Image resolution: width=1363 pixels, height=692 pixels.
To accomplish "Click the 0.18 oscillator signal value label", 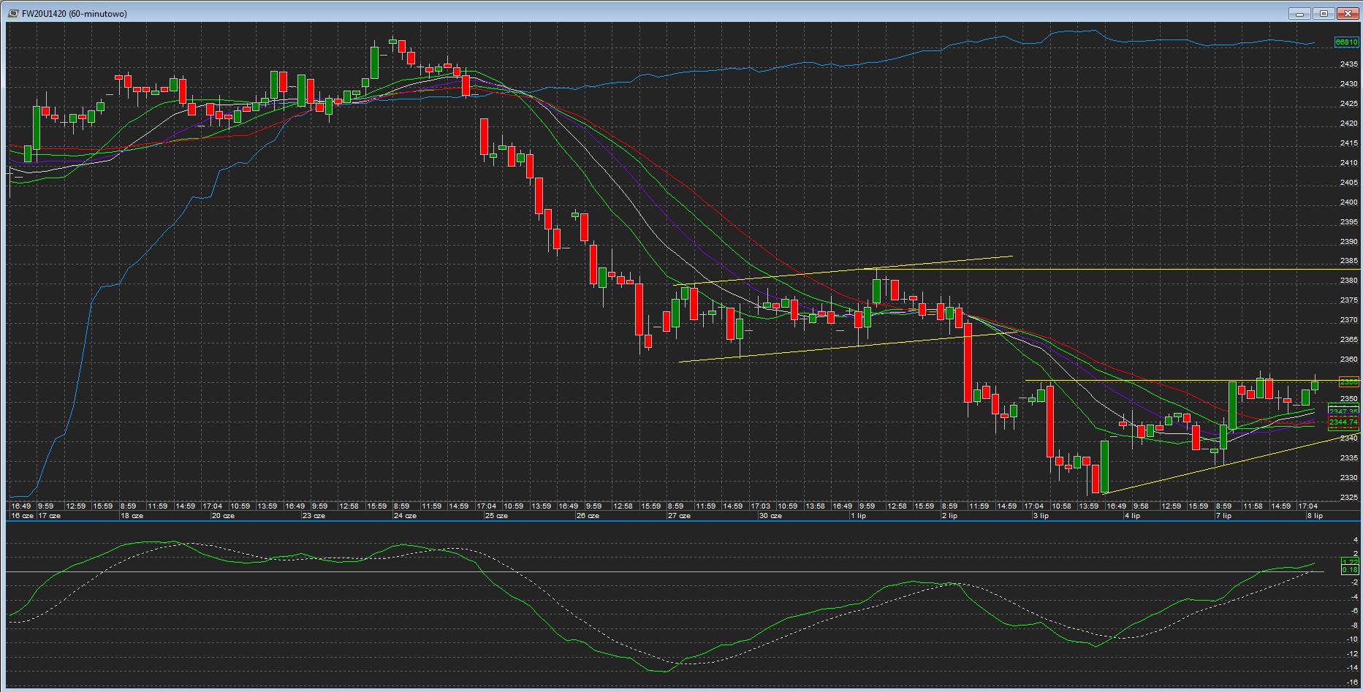I will tap(1349, 570).
